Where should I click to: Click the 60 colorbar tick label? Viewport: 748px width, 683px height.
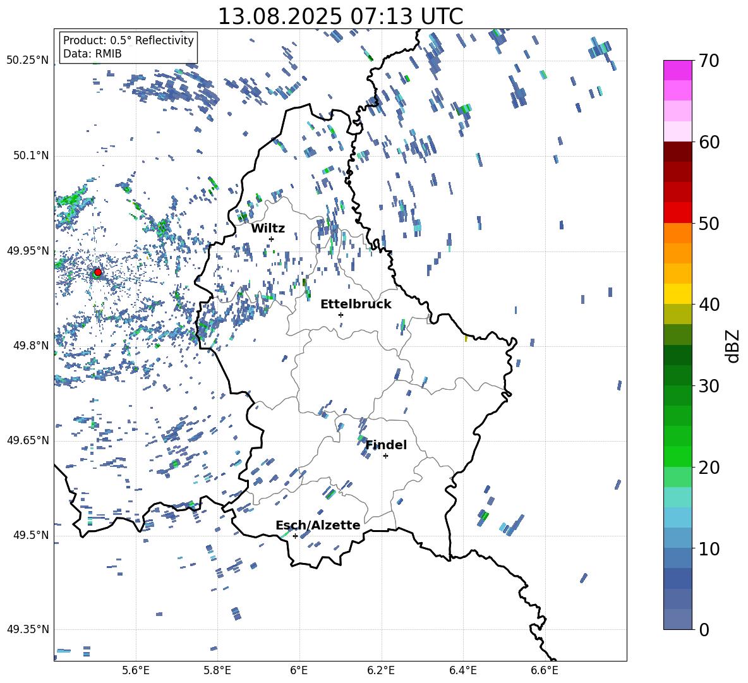click(x=708, y=142)
